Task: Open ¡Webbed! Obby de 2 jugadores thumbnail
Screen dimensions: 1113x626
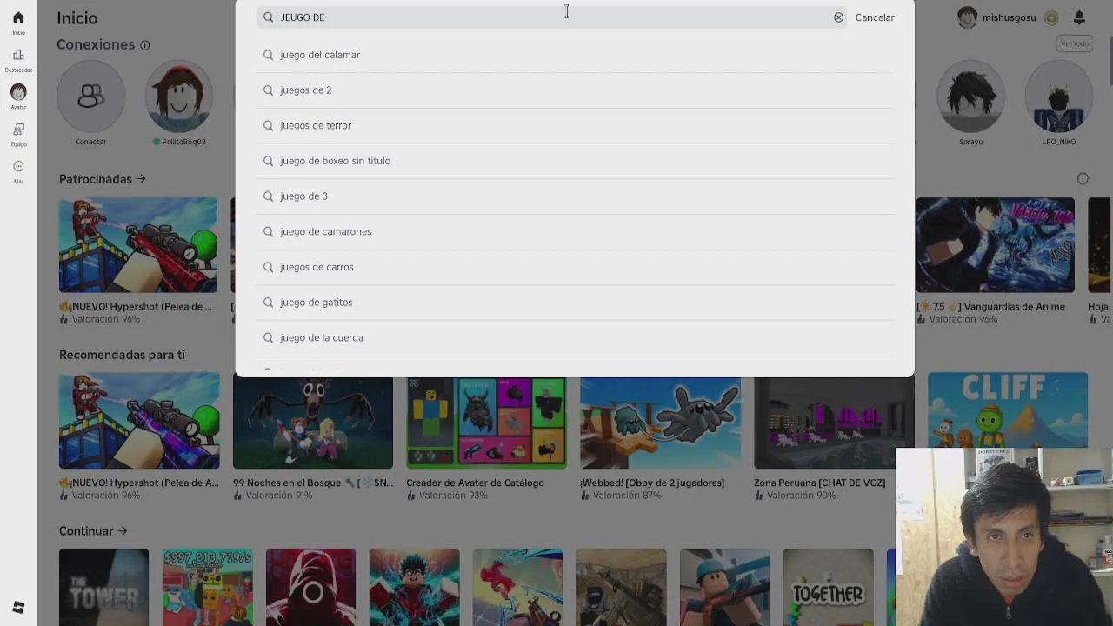Action: coord(660,423)
